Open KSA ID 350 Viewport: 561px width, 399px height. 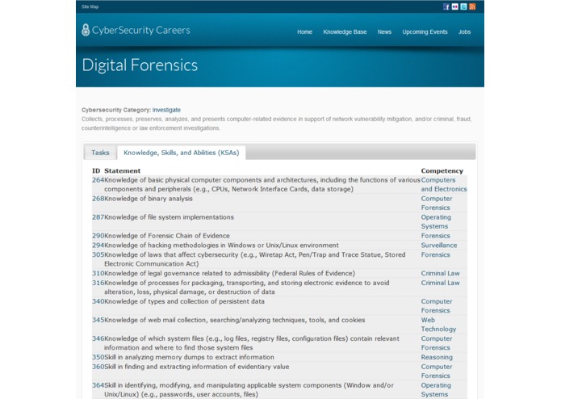tap(98, 357)
